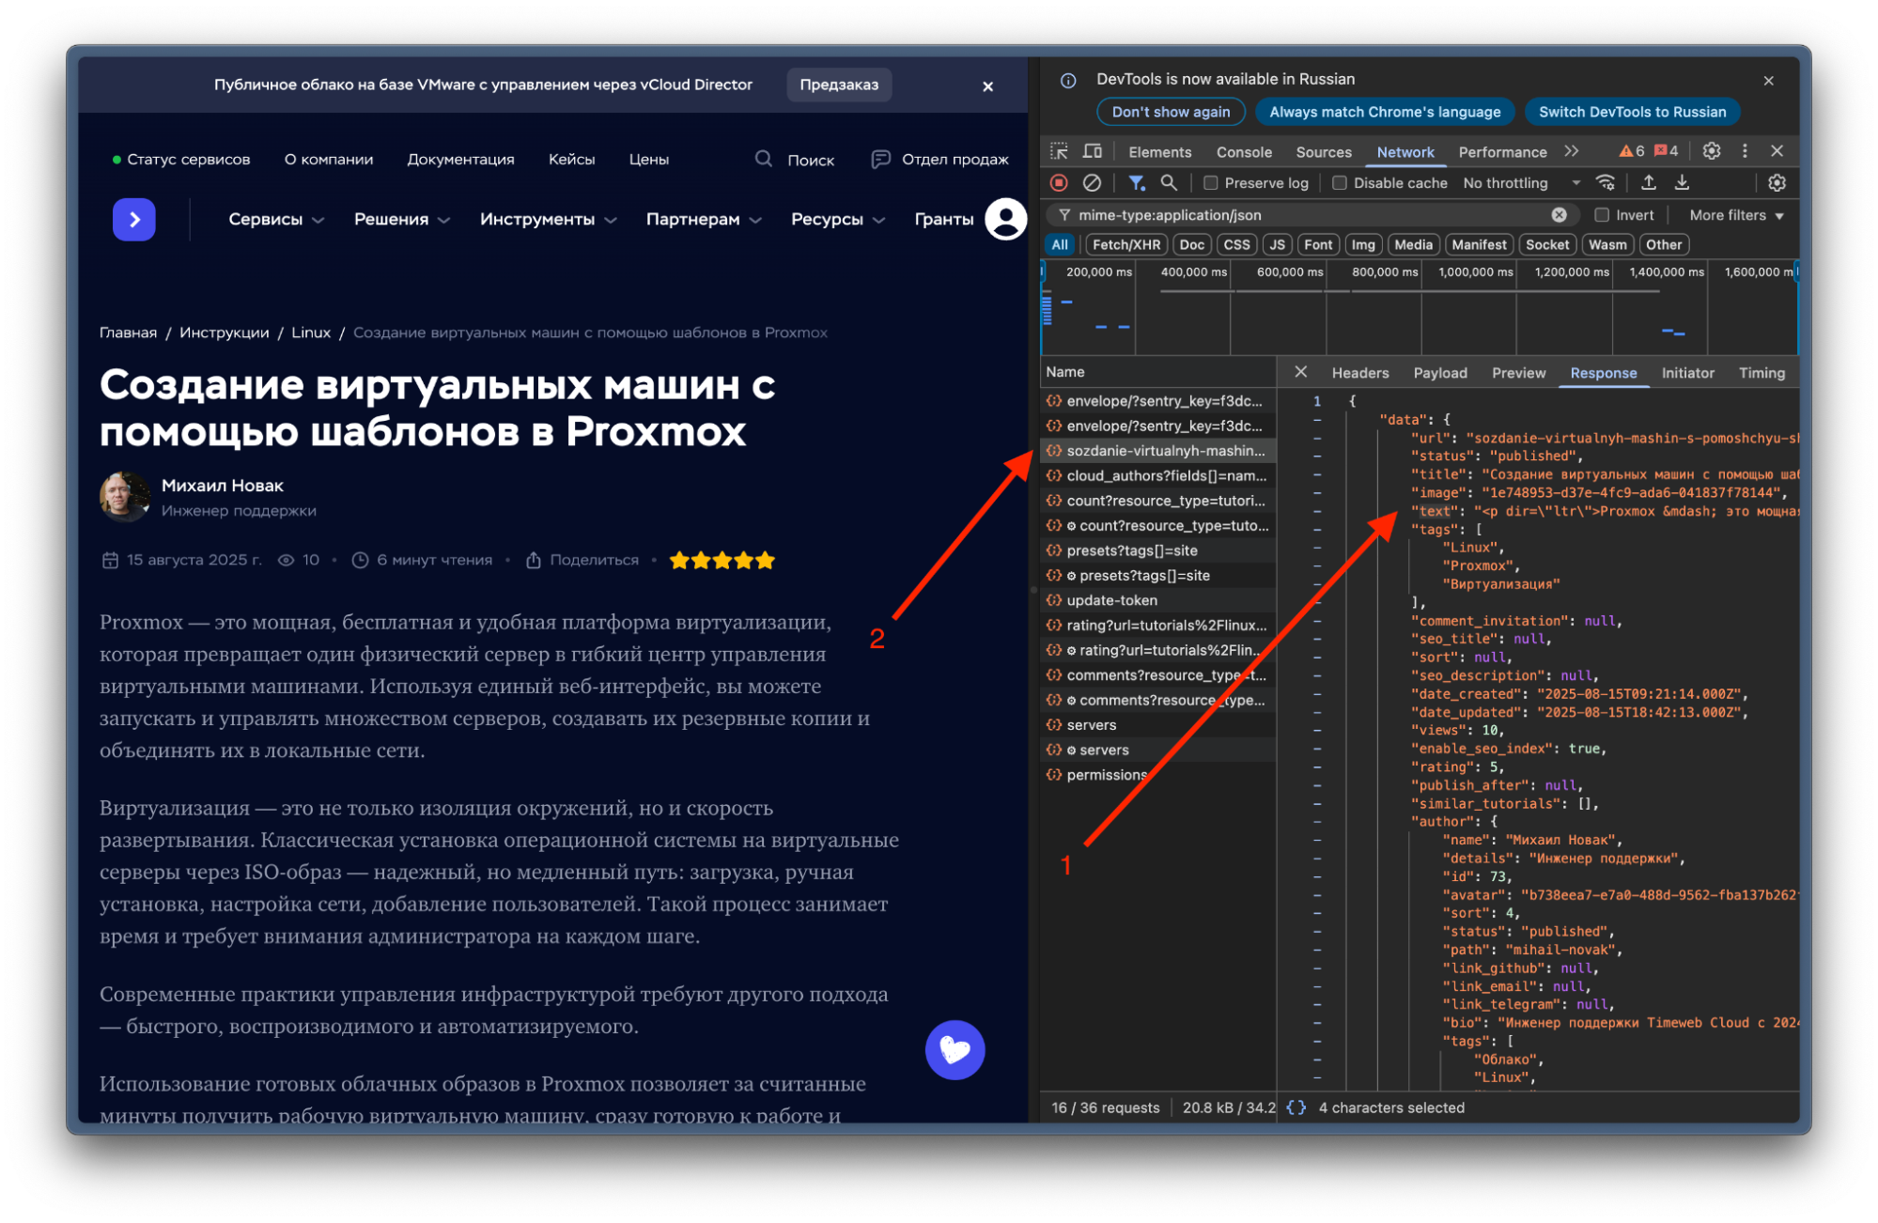
Task: Switch to the Console tab
Action: click(x=1244, y=152)
